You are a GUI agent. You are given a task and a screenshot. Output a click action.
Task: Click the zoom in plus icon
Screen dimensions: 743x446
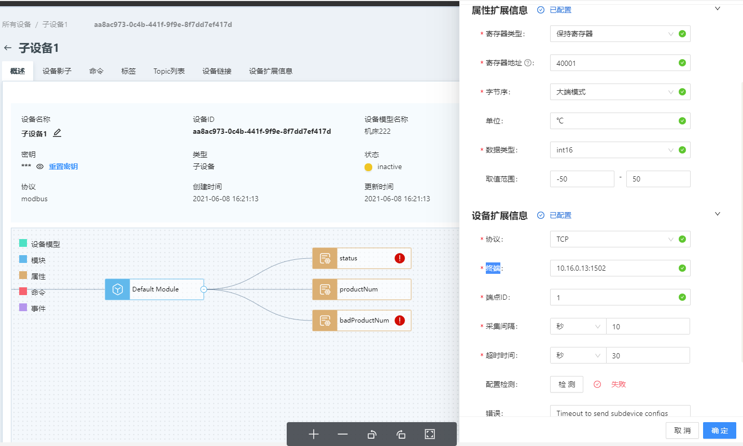(314, 434)
